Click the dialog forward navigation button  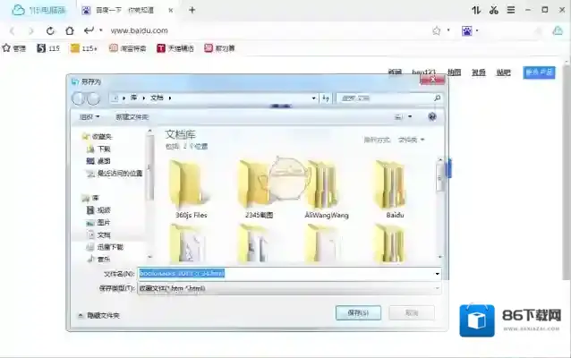tap(93, 98)
